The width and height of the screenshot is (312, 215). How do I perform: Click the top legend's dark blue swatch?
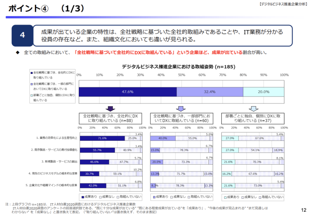(x=31, y=73)
